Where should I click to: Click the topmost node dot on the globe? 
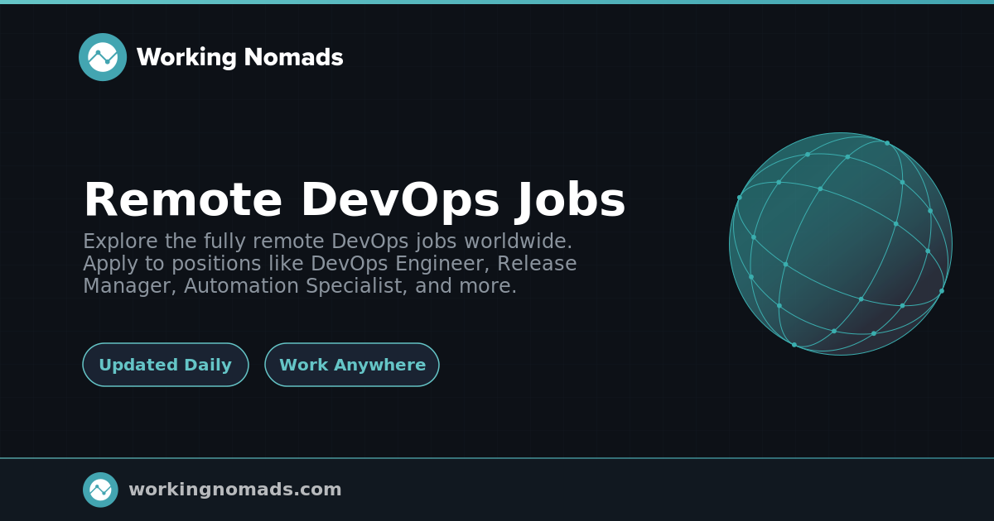pyautogui.click(x=887, y=143)
